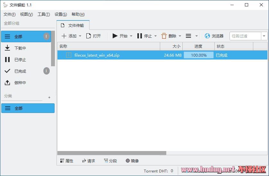
Task: Click the 100.00% progress bar
Action: 198,55
